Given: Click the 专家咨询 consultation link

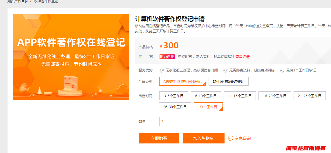Looking at the screenshot, I should (x=243, y=138).
